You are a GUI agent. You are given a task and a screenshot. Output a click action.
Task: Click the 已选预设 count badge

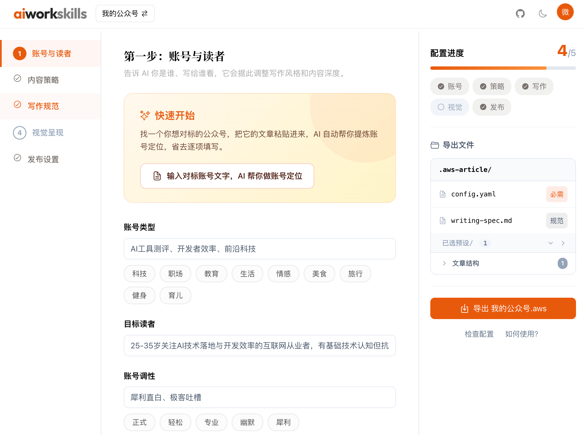pos(485,243)
